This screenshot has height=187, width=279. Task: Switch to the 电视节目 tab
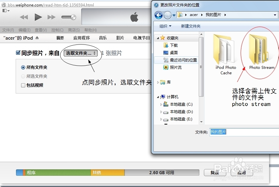tap(142, 38)
